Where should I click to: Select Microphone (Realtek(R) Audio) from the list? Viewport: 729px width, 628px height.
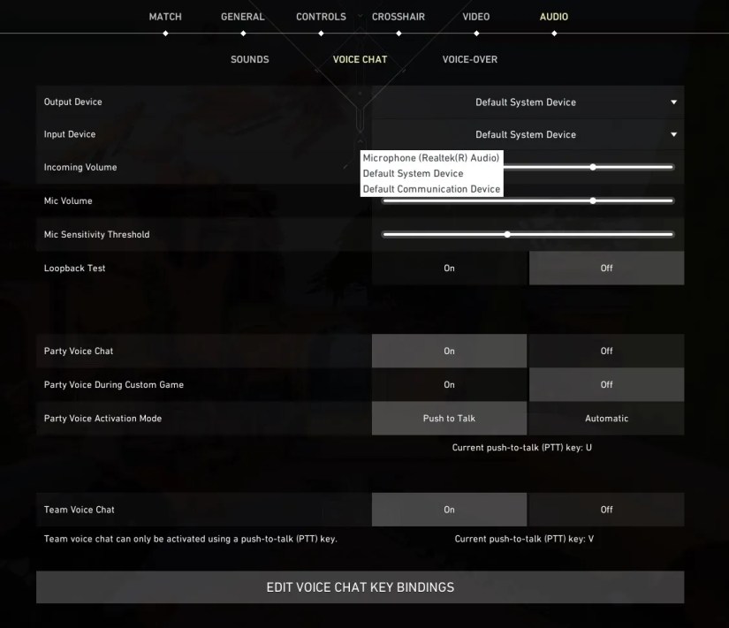click(432, 157)
